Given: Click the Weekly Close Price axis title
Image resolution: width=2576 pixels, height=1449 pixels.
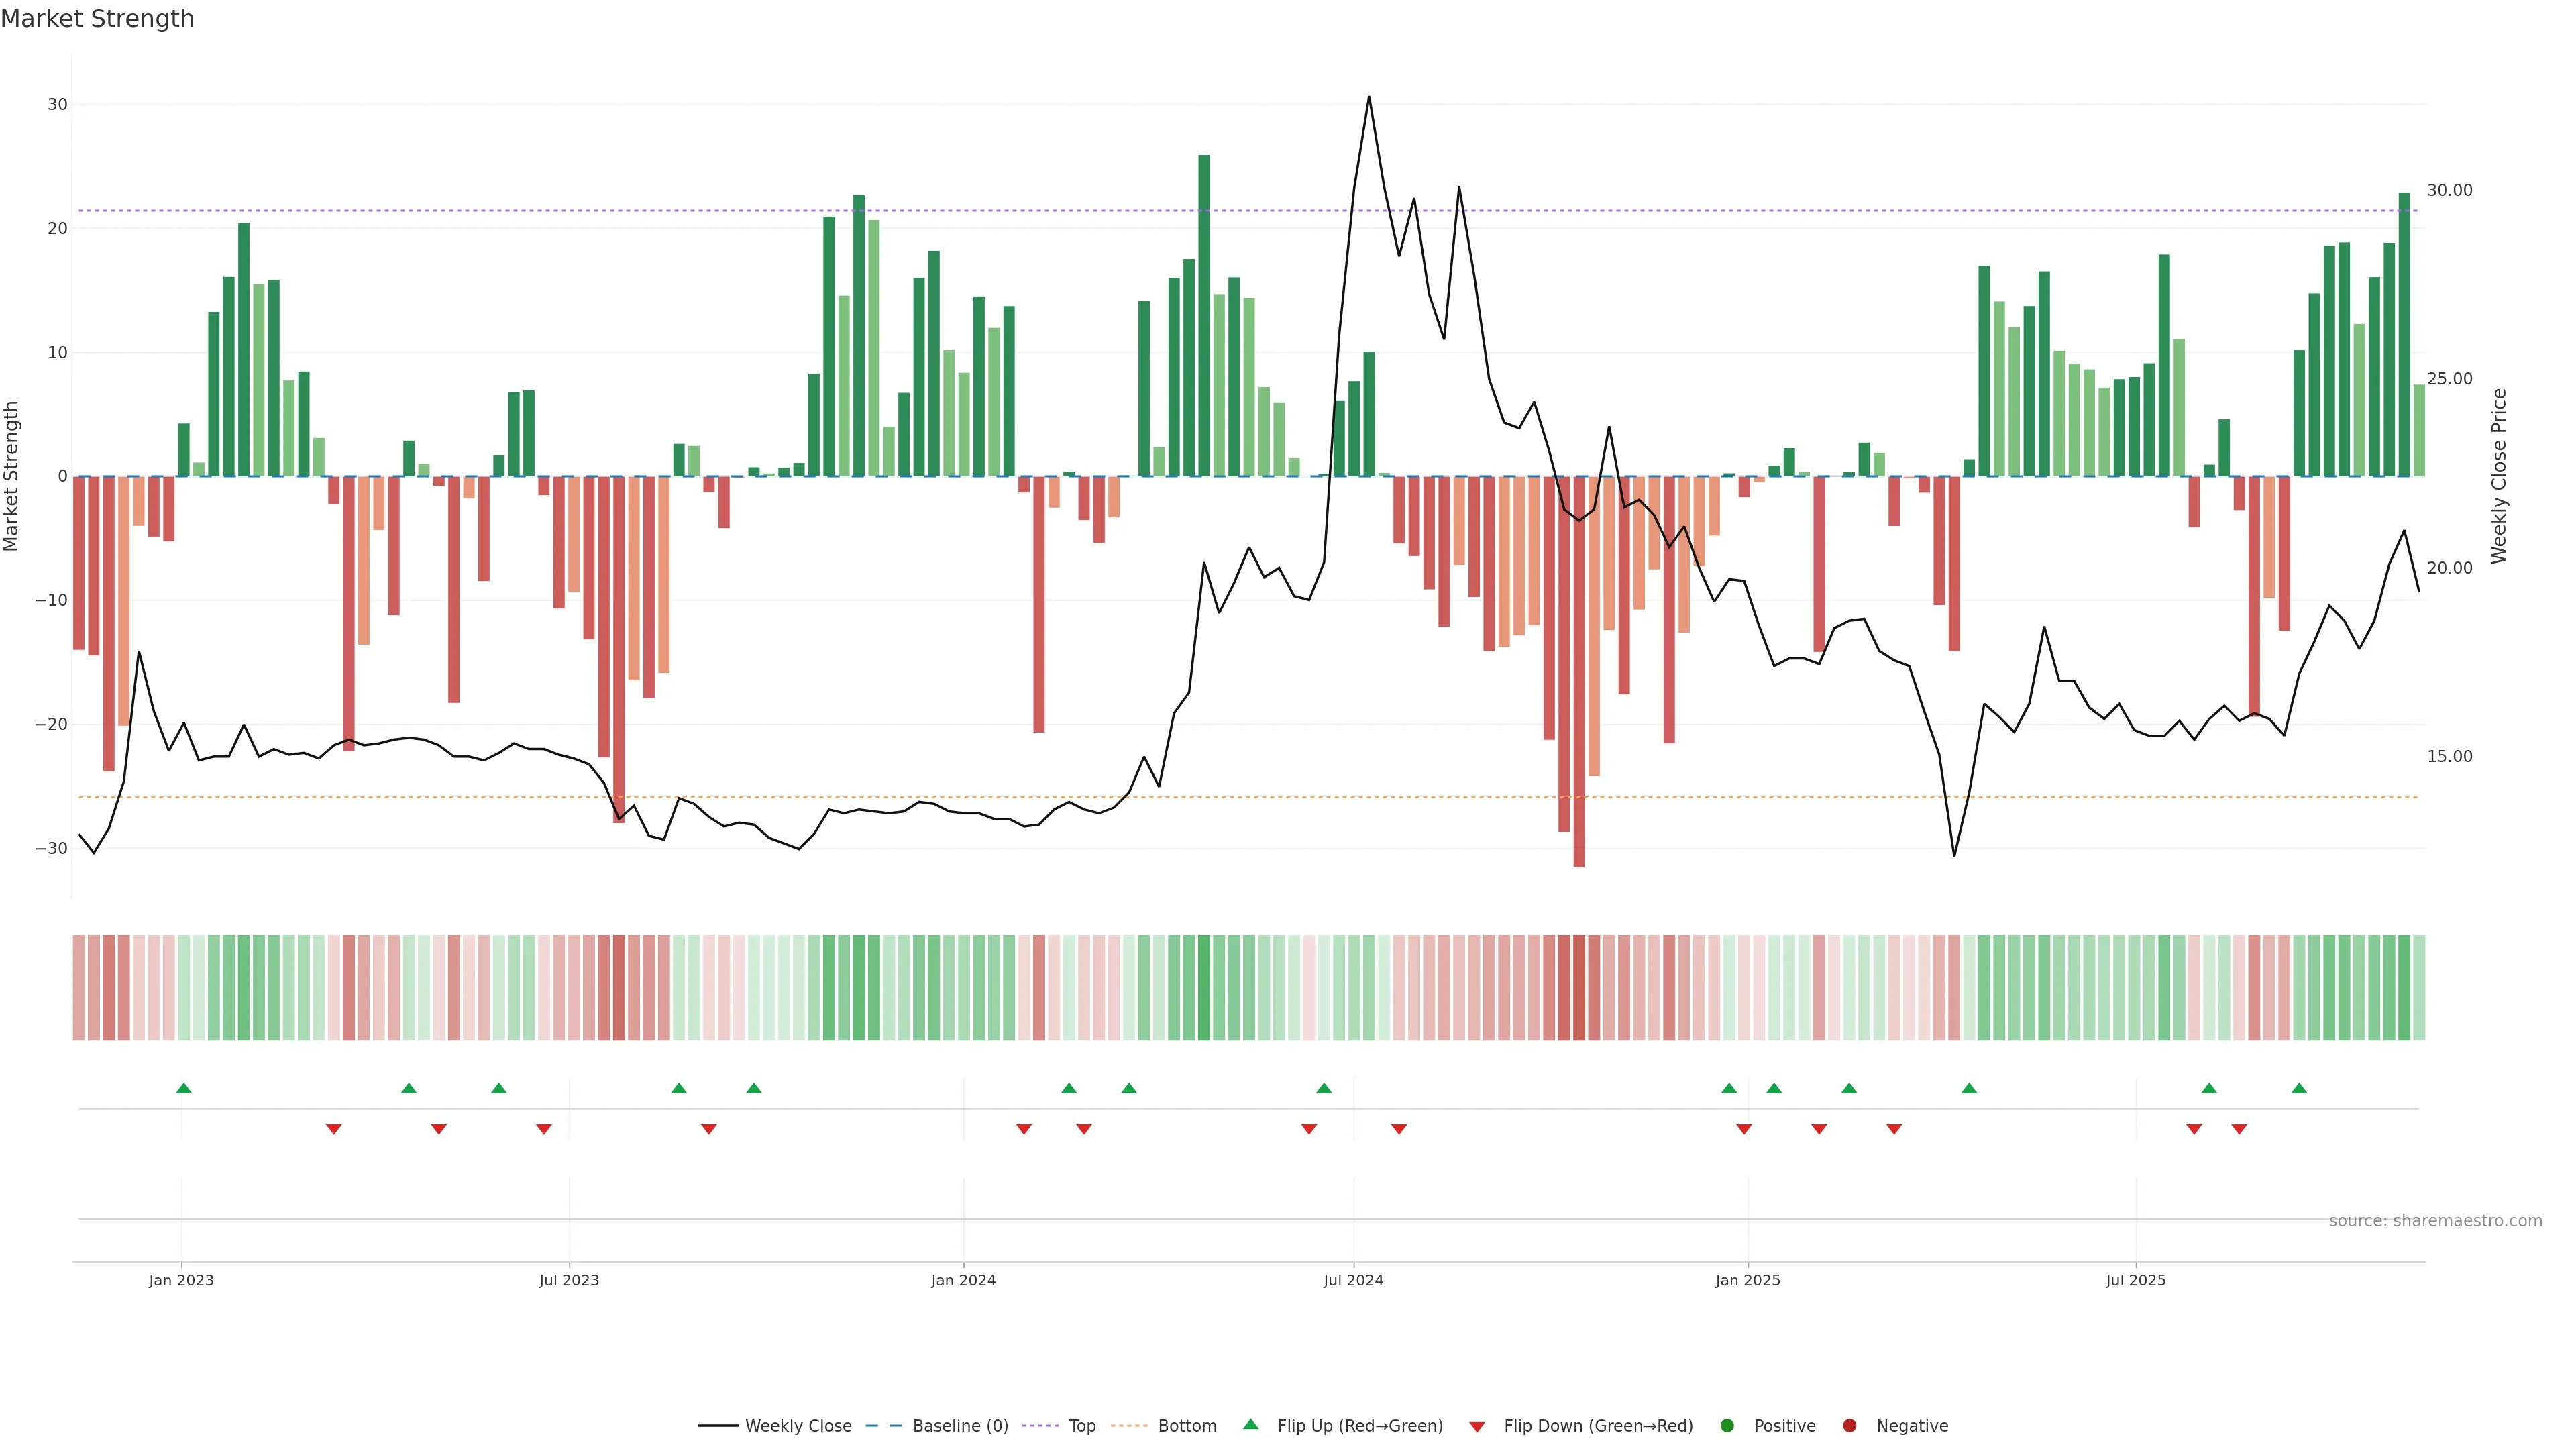Looking at the screenshot, I should (2499, 476).
